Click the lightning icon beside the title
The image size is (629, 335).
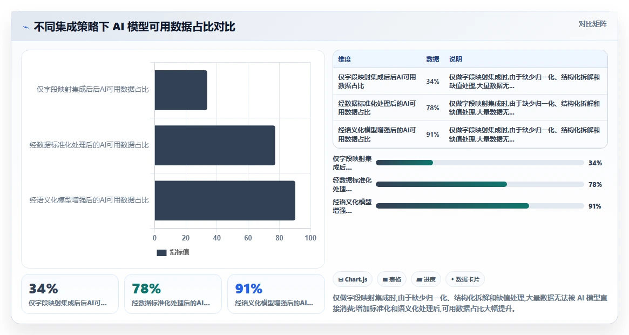(26, 28)
